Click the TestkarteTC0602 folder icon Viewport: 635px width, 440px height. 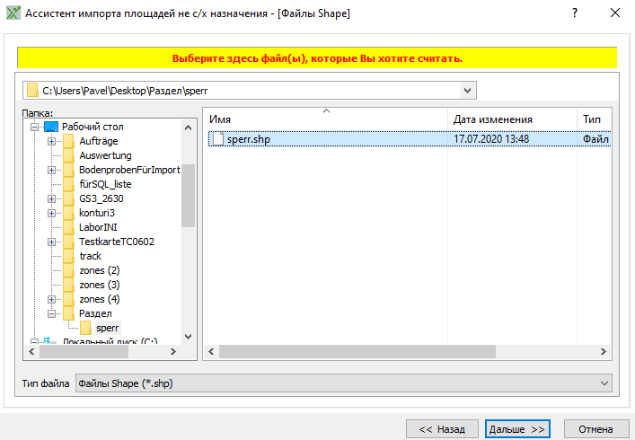point(68,242)
